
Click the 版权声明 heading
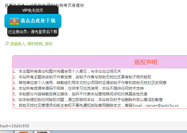[x=146, y=62]
